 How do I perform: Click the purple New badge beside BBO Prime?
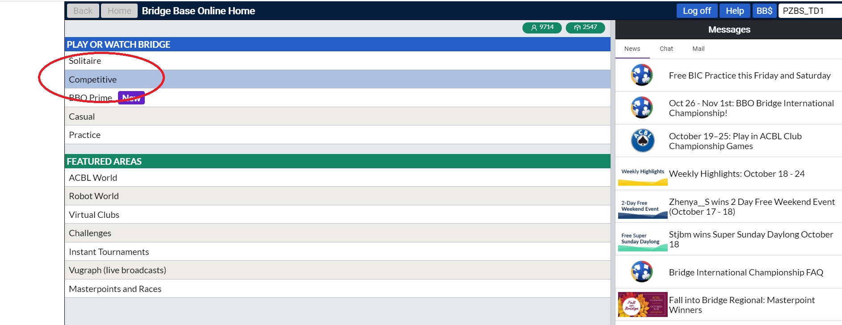tap(131, 98)
